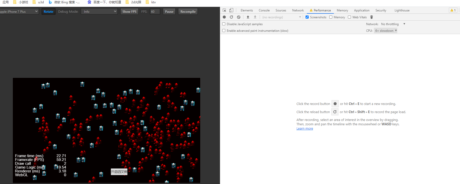Switch to the Lighthouse tab
Viewport: 460px width, 184px height.
tap(402, 10)
